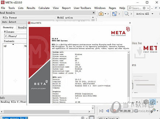The height and width of the screenshot is (119, 160).
Task: Play animation backward with blue triangle
Action: [x=107, y=111]
